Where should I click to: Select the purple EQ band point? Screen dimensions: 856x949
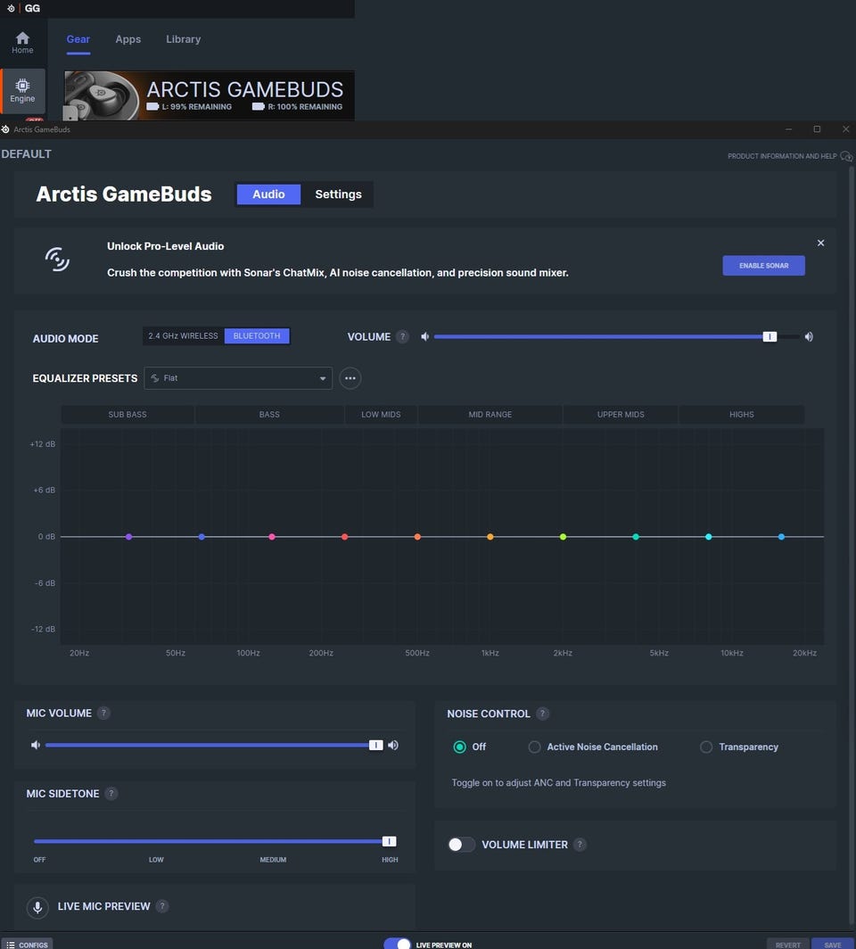tap(129, 537)
